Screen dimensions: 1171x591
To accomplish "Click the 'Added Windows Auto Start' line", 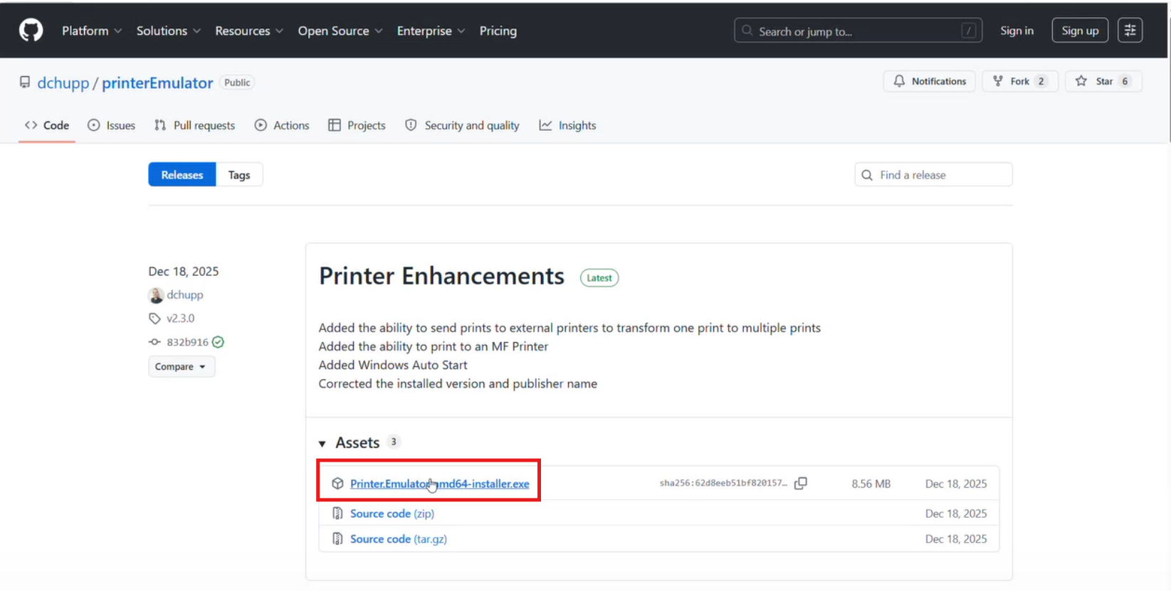I will pyautogui.click(x=393, y=365).
